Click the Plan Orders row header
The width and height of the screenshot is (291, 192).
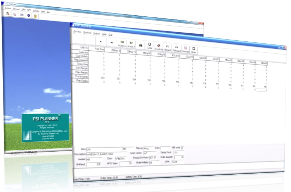(x=80, y=80)
